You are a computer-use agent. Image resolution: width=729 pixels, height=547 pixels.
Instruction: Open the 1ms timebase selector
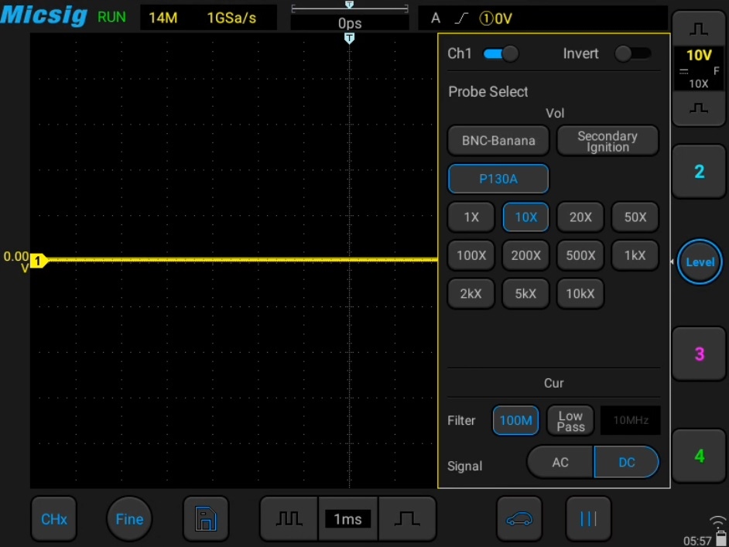point(347,518)
